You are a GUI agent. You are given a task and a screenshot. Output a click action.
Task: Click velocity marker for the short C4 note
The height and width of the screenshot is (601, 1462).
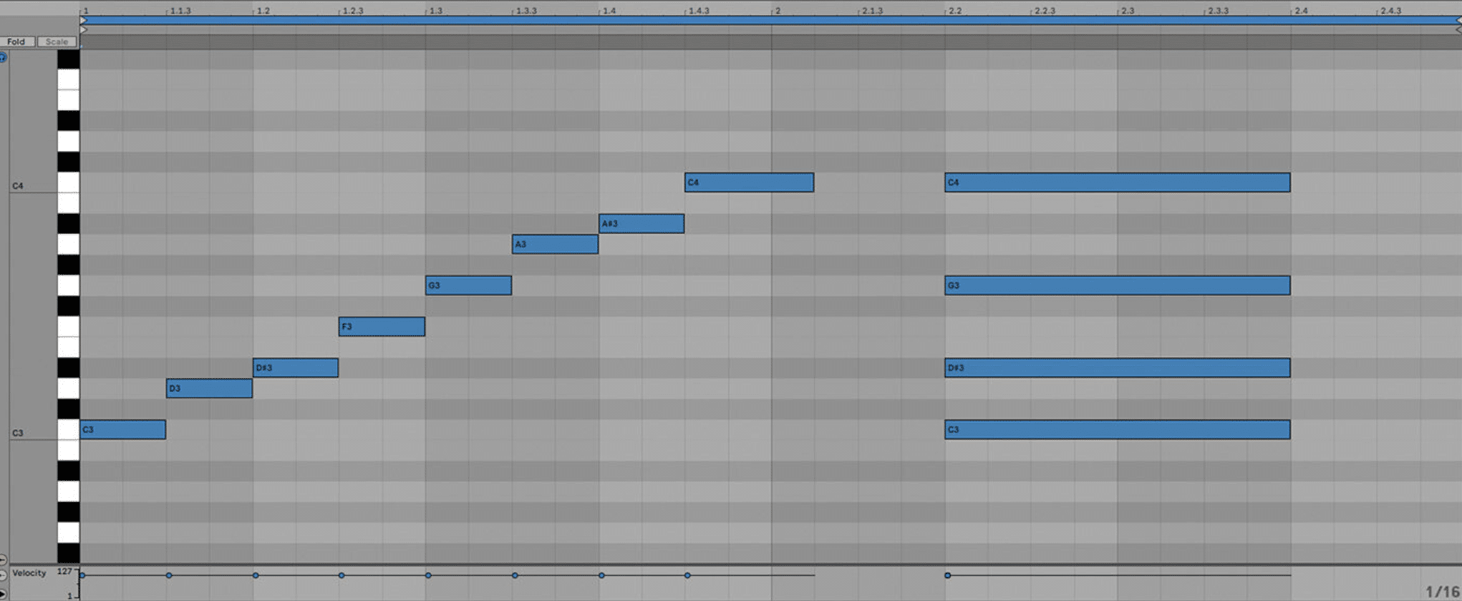(687, 575)
